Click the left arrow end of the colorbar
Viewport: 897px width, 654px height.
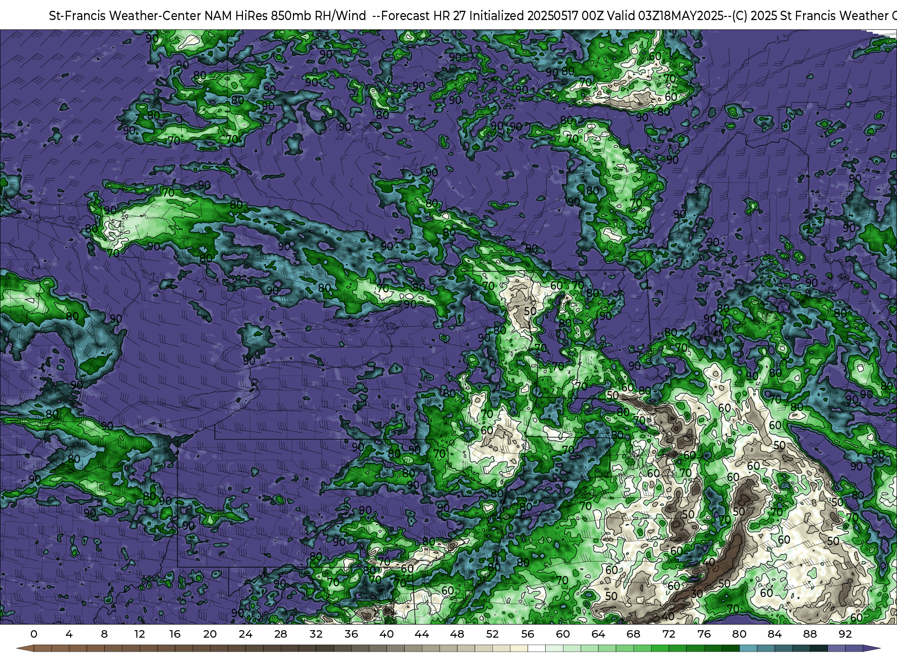pyautogui.click(x=24, y=648)
